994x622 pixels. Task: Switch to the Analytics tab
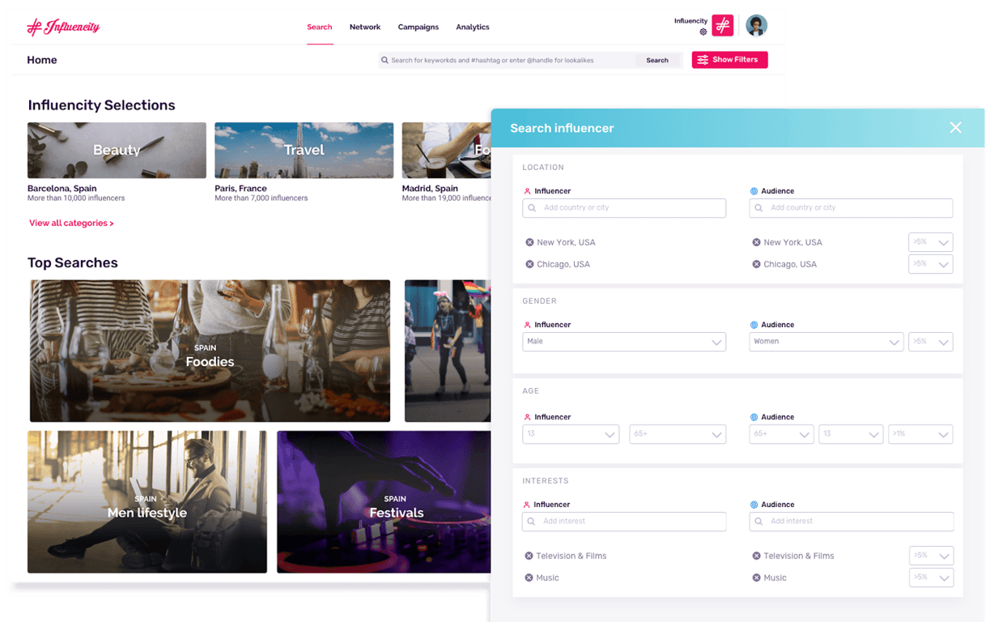(473, 27)
